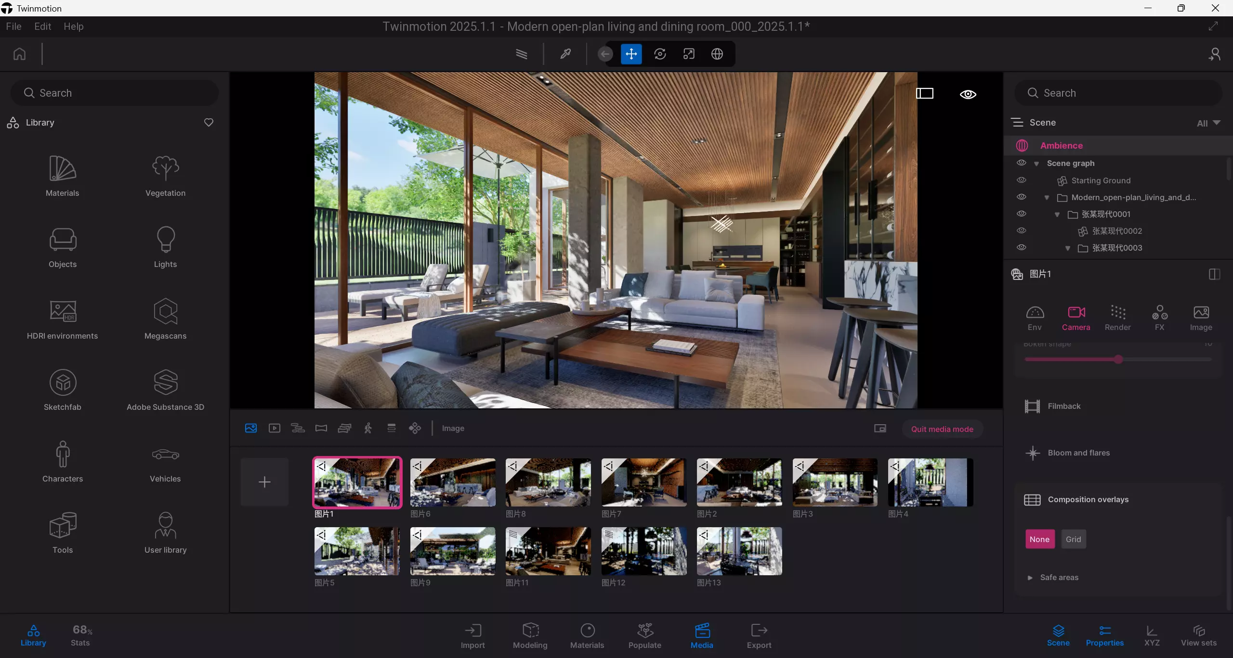This screenshot has width=1233, height=658.
Task: Open the All scene filter dropdown
Action: [1208, 123]
